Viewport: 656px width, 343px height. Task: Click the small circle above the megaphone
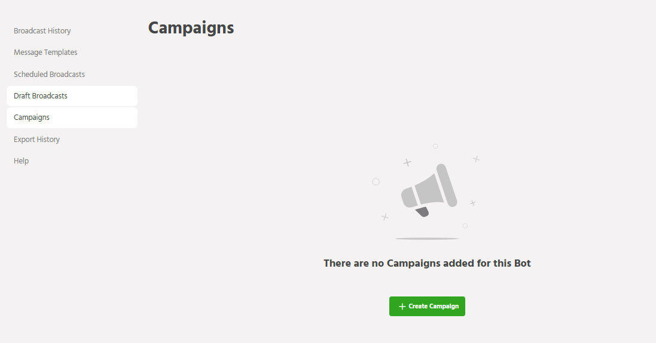[x=435, y=146]
